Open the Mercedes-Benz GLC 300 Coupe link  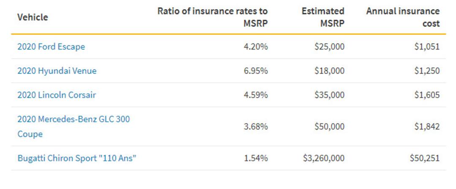click(73, 127)
